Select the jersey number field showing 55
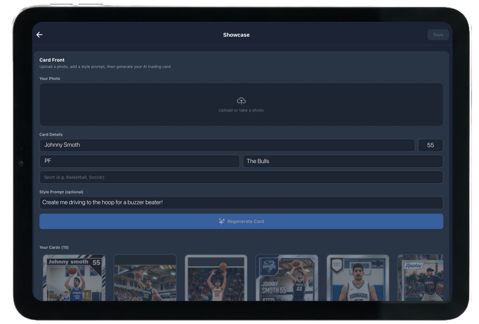This screenshot has height=324, width=479. pos(430,144)
